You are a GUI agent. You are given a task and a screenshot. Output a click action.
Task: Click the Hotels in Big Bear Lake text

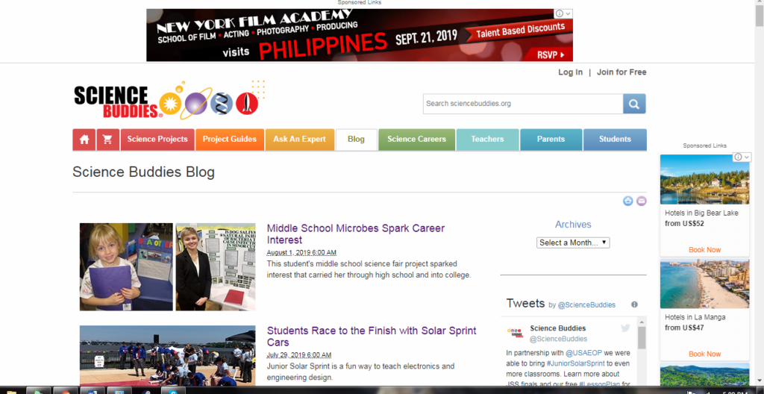701,213
